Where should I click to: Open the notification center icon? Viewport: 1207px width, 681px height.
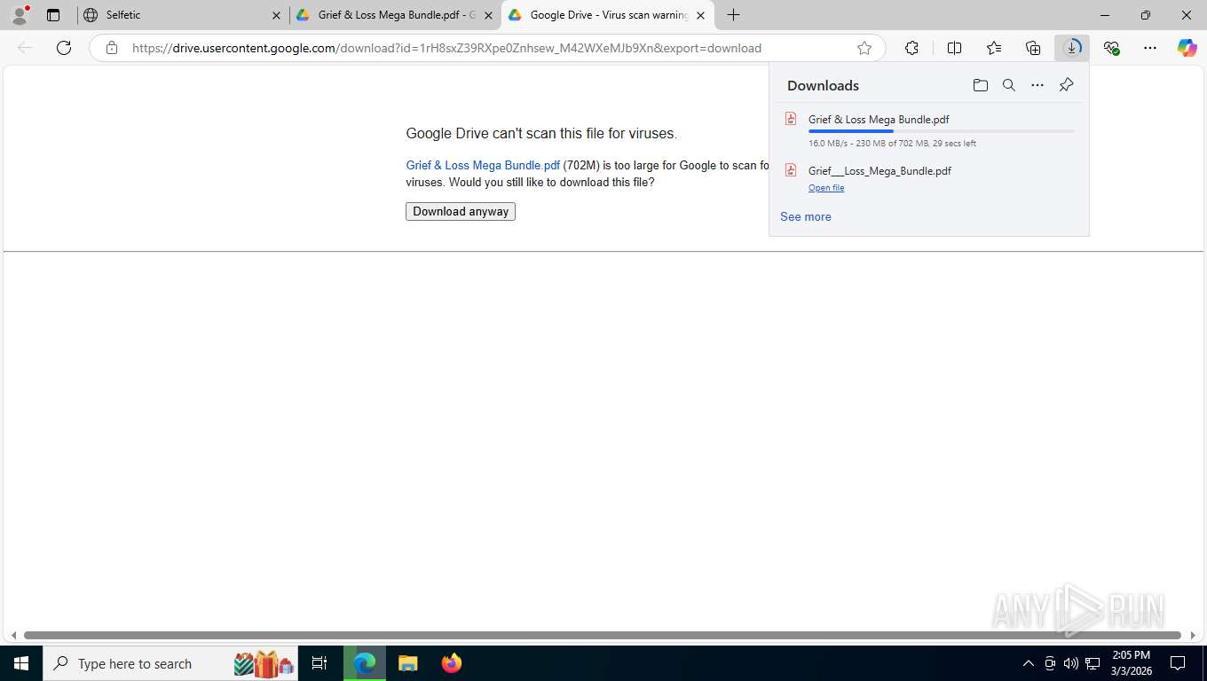click(1178, 663)
